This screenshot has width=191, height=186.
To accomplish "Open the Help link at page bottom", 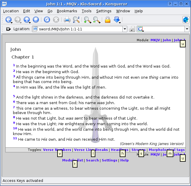I will [x=124, y=160].
